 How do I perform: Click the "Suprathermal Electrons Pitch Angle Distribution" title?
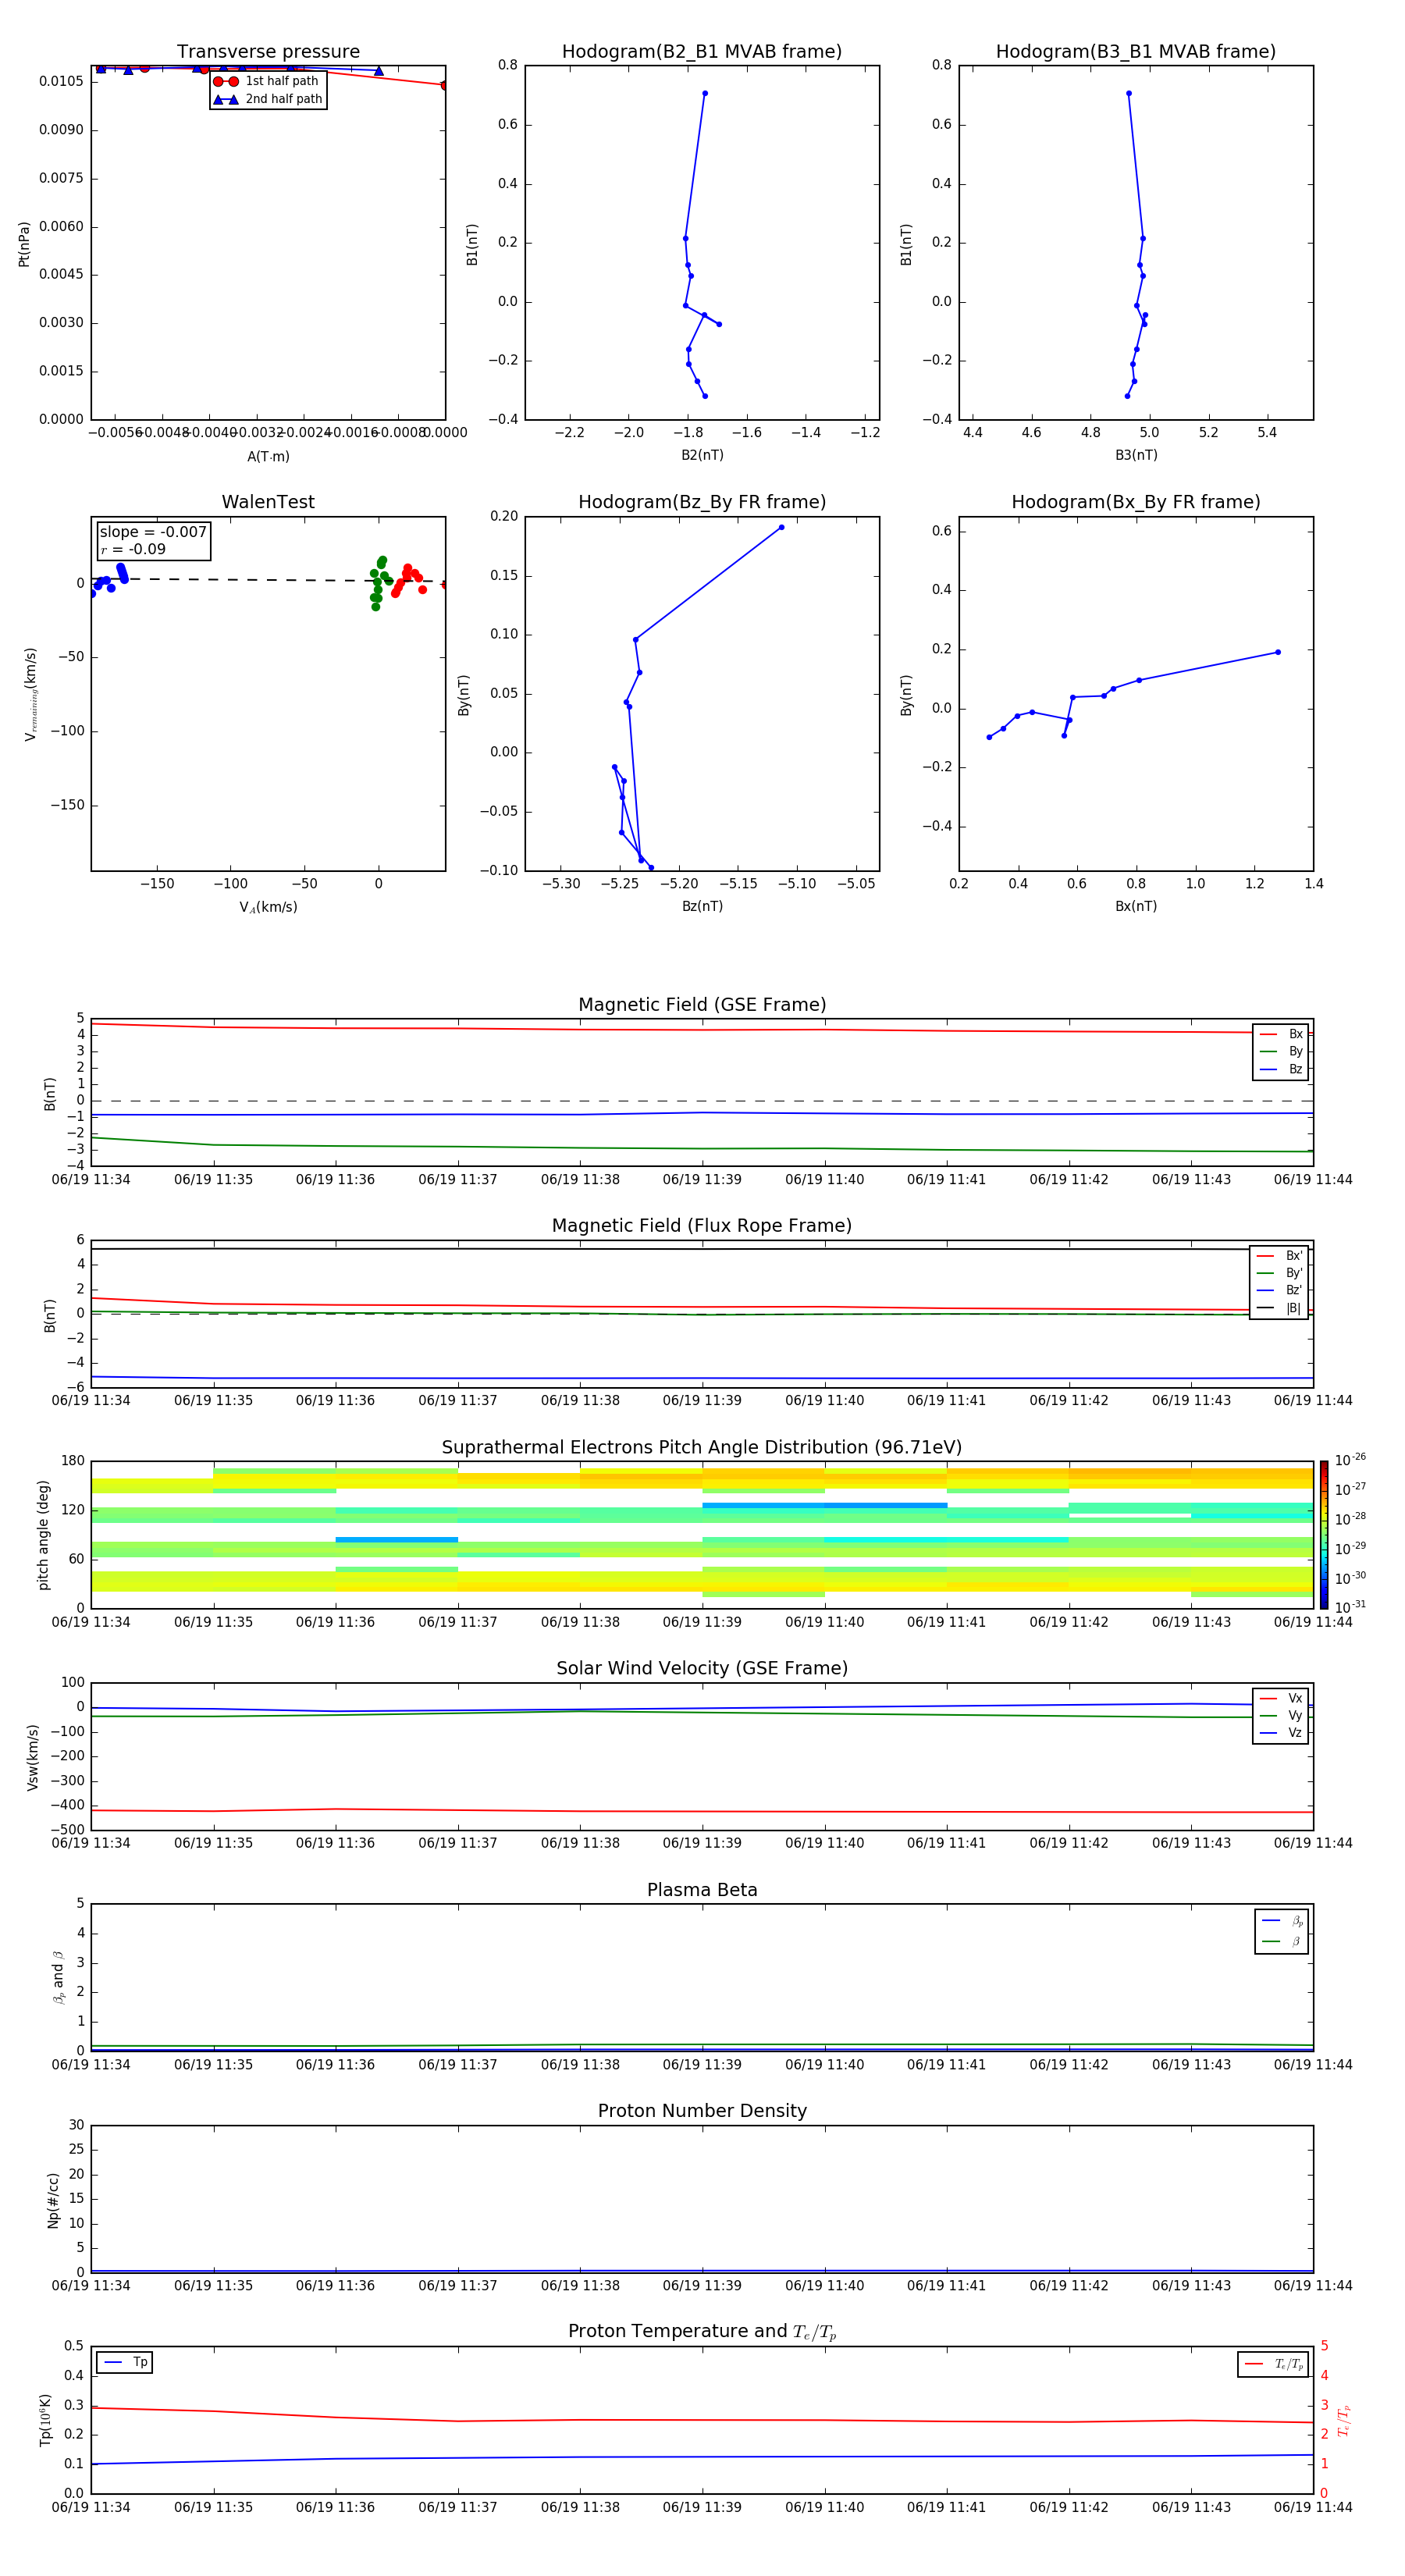(702, 1448)
